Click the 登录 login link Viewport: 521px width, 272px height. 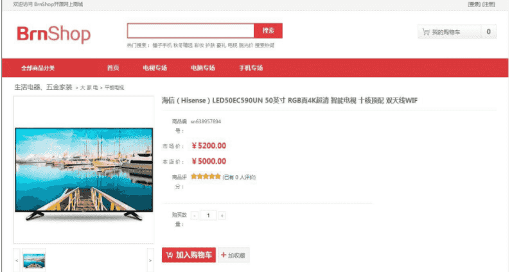(474, 4)
